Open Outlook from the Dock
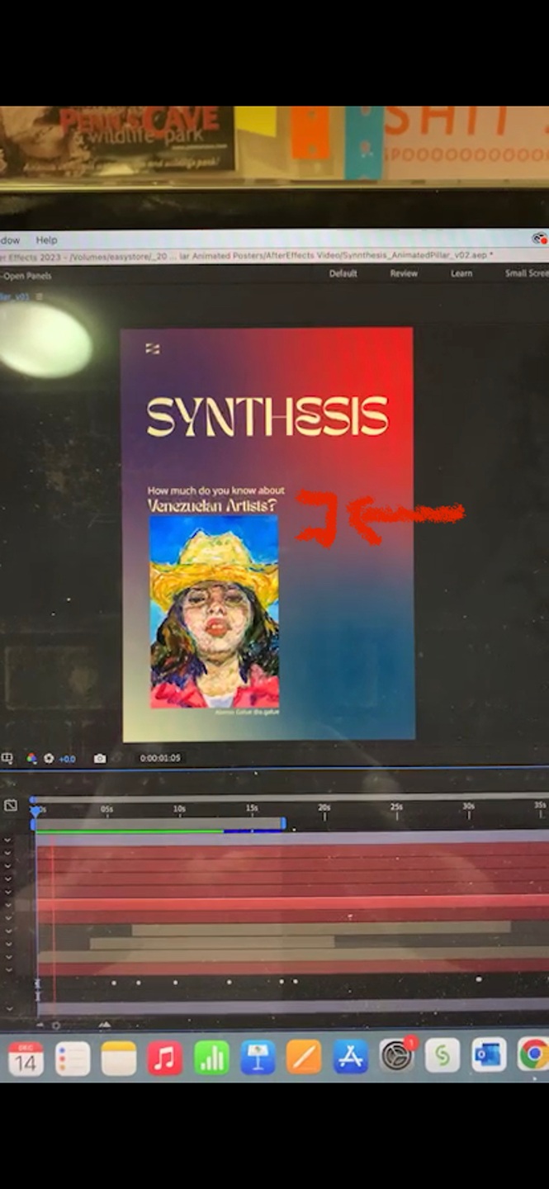Image resolution: width=549 pixels, height=1189 pixels. tap(489, 1055)
